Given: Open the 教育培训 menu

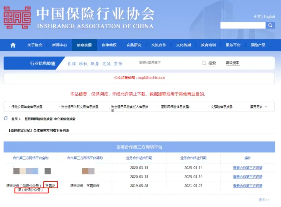Looking at the screenshot, I should coord(208,45).
